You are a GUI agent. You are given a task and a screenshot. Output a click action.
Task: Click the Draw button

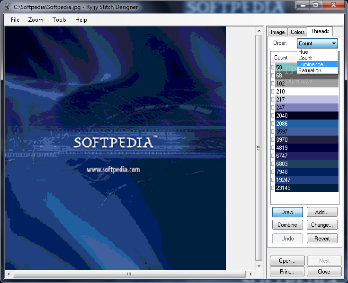(287, 212)
